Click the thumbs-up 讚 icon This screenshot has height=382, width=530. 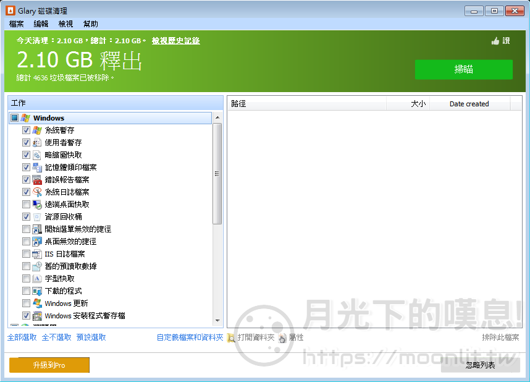tap(495, 41)
